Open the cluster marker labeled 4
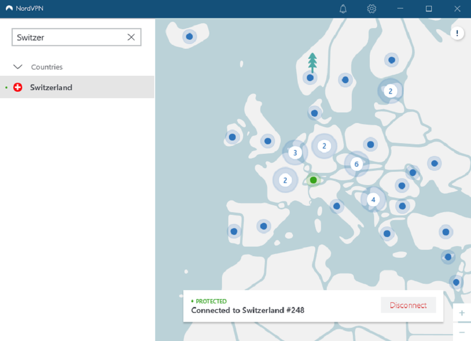 (373, 200)
